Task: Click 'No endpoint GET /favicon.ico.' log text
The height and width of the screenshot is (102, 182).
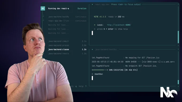Action: (141, 66)
